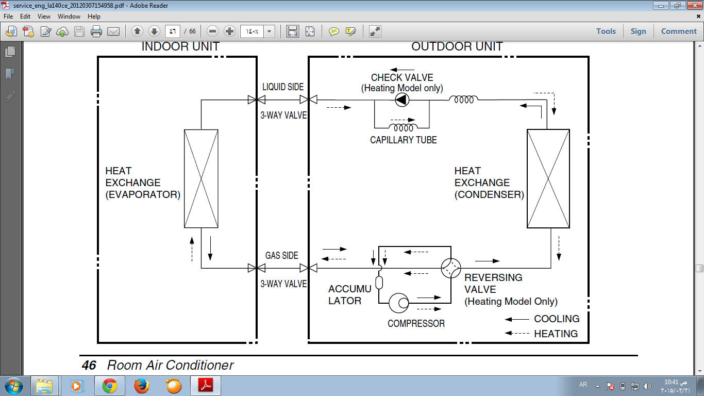This screenshot has height=396, width=704.
Task: Open the Comment pane
Action: 679,31
